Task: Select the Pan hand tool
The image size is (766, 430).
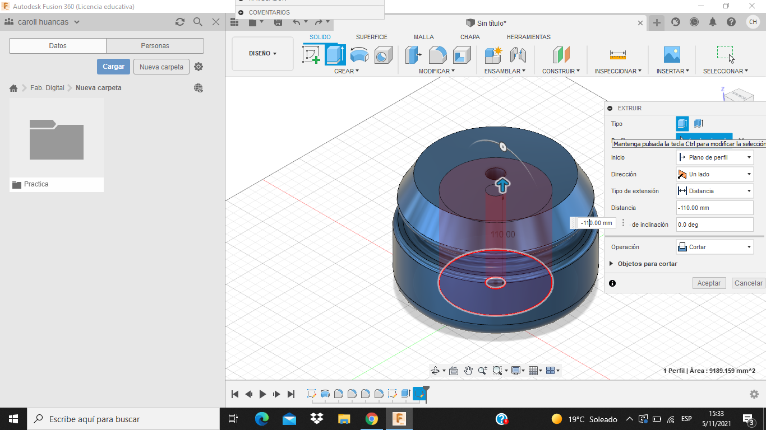Action: point(468,371)
